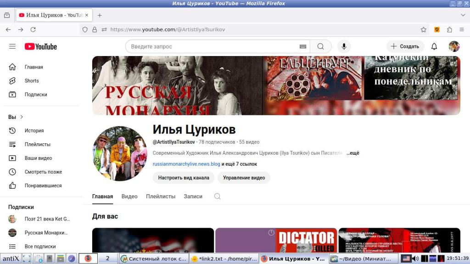This screenshot has width=470, height=264.
Task: Click the taskbar clock 19:51
Action: pos(458,258)
